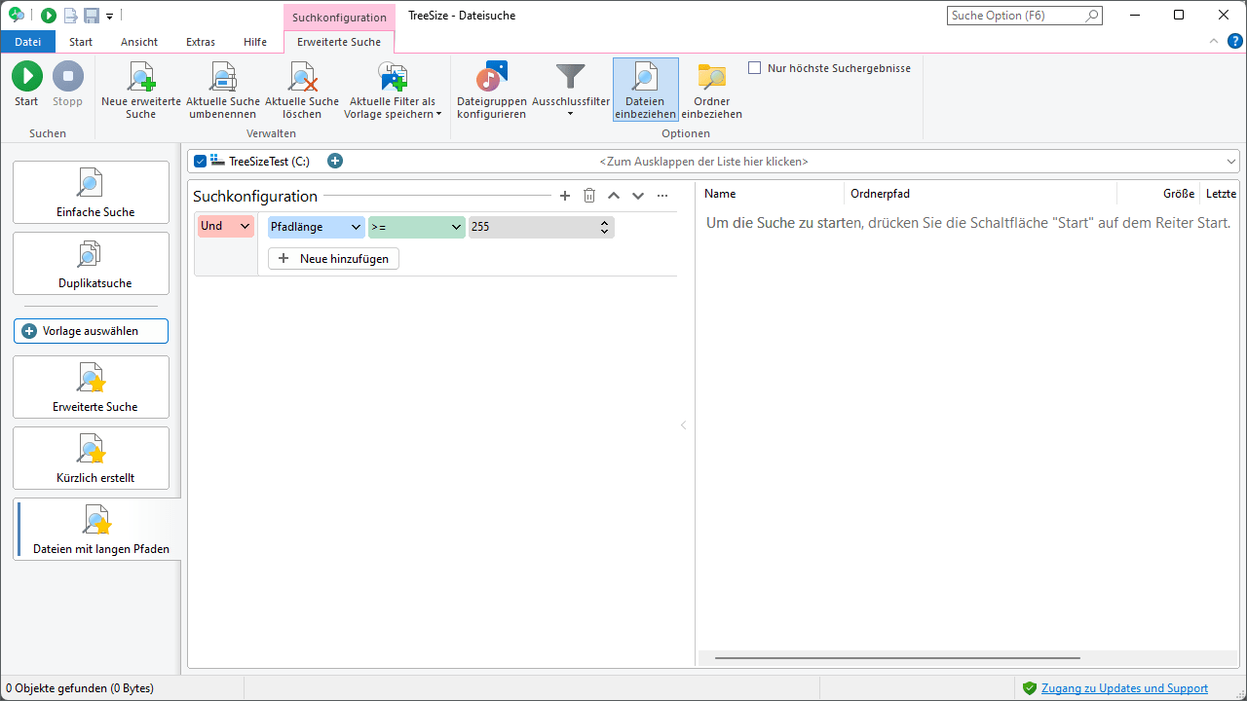Collapse configuration panel with splitter arrow

(x=683, y=425)
